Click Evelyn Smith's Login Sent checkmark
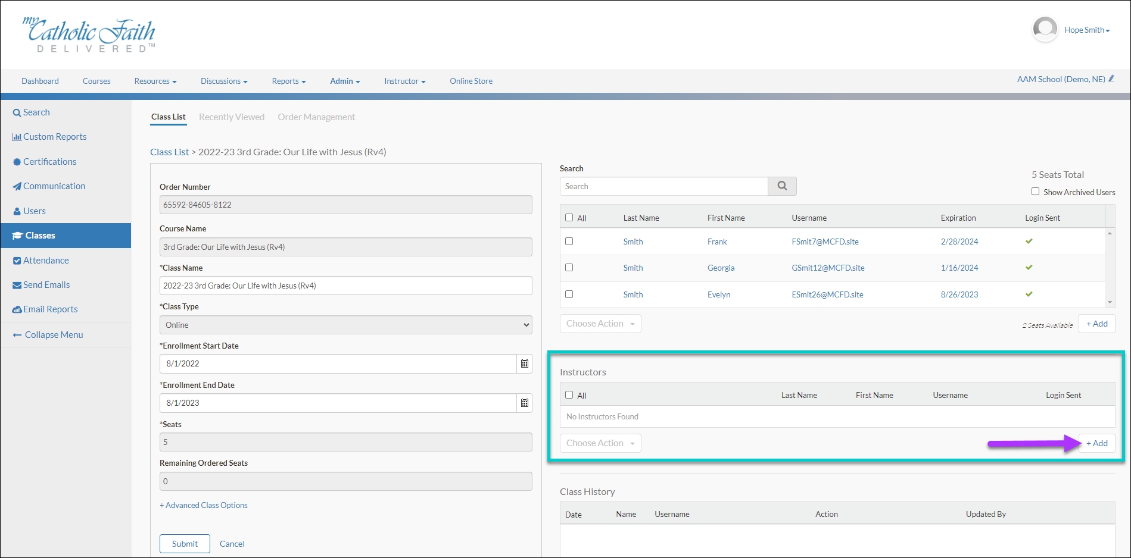 tap(1029, 294)
